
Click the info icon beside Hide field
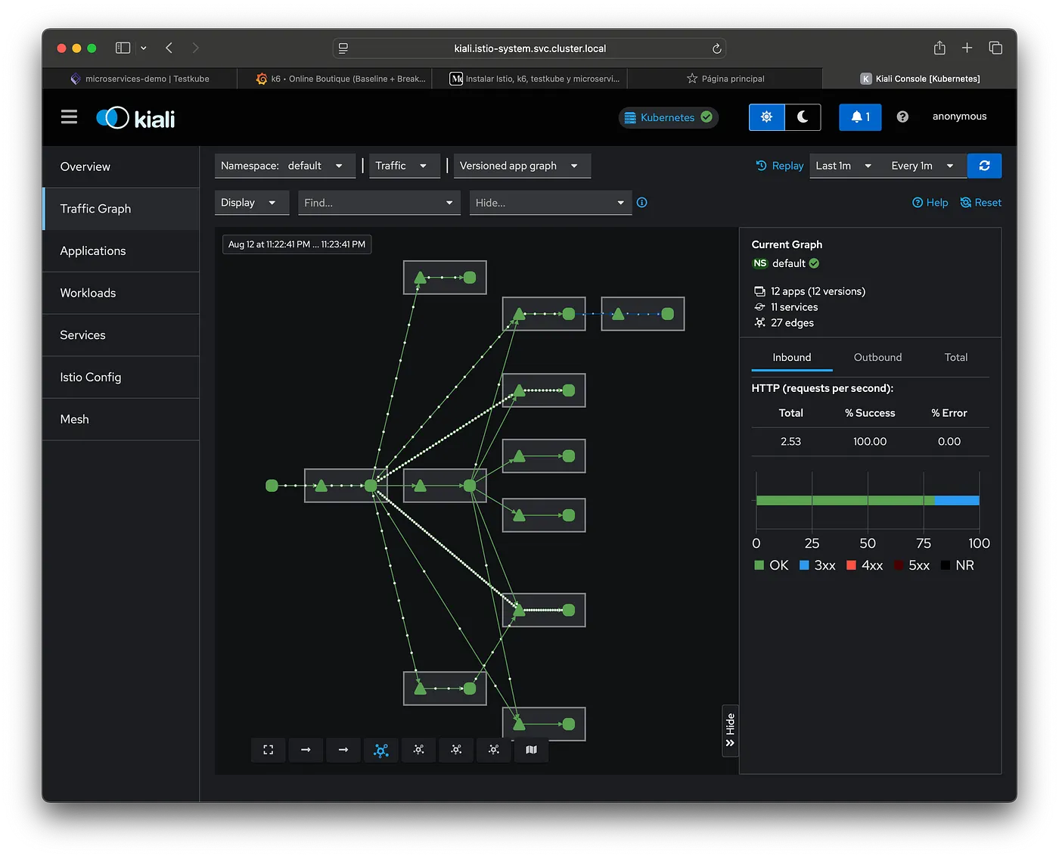pyautogui.click(x=641, y=203)
